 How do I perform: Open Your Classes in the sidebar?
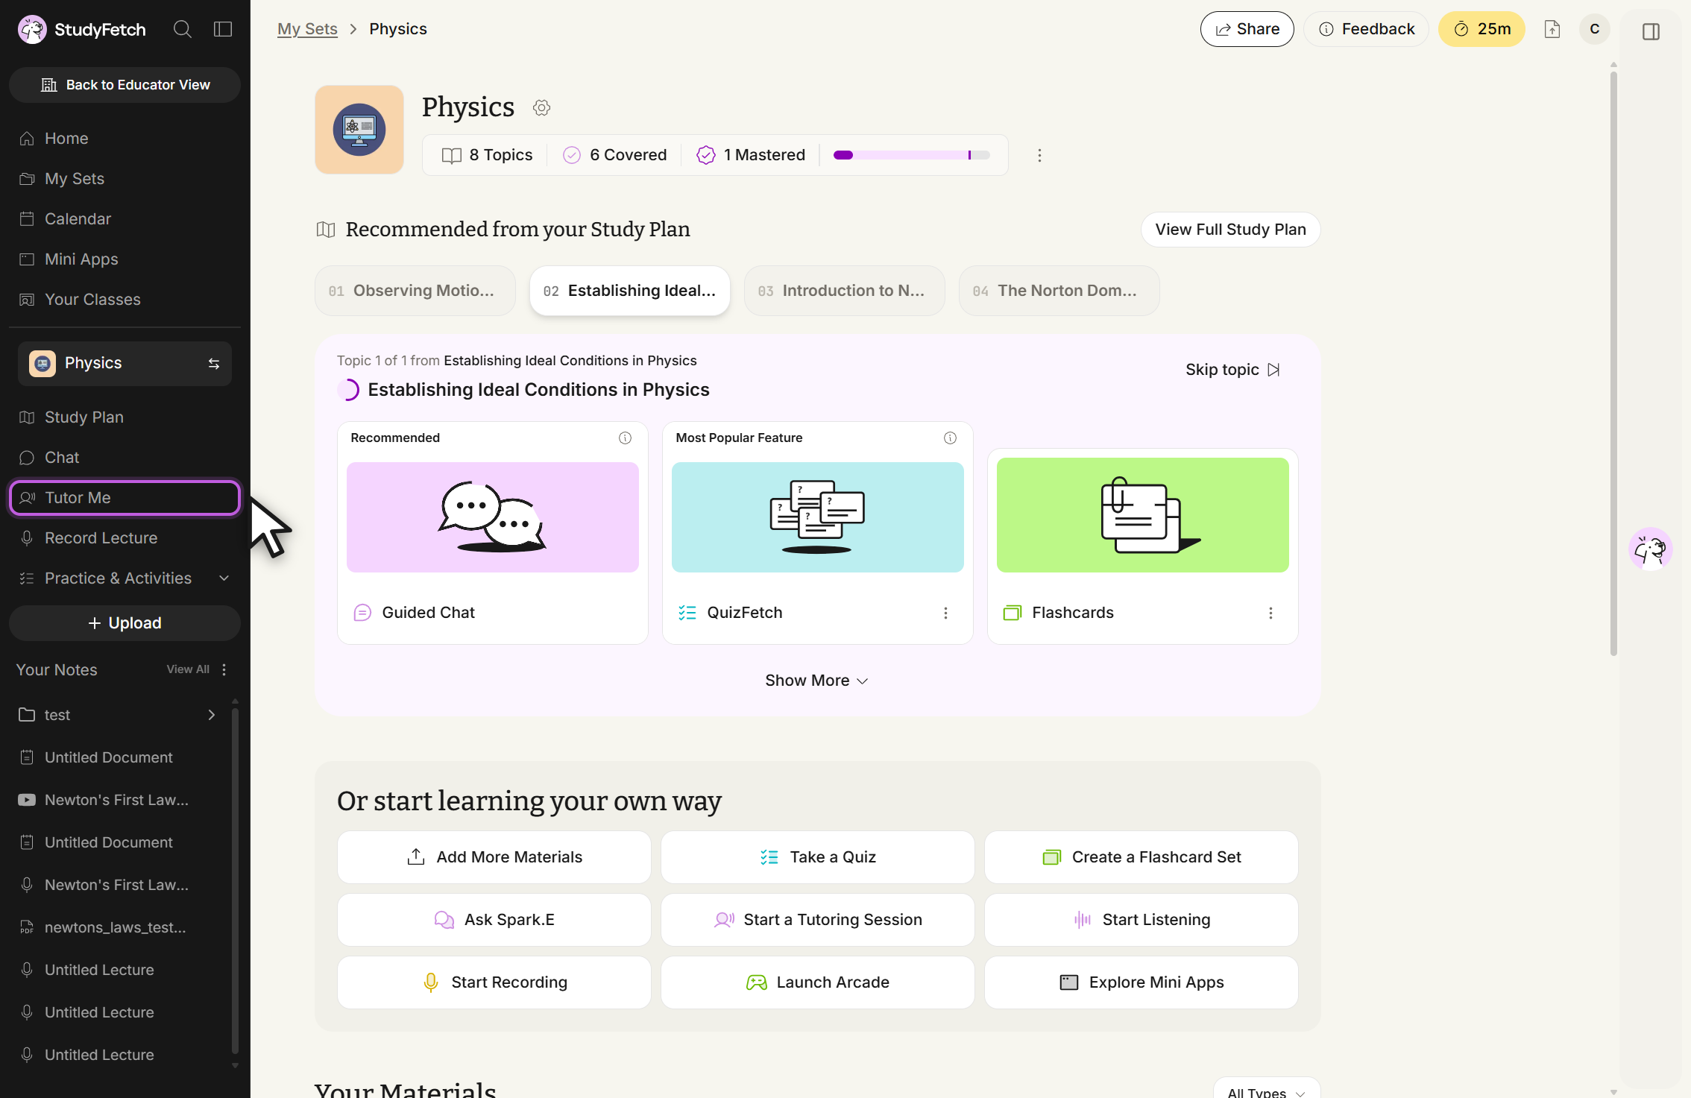(x=125, y=300)
